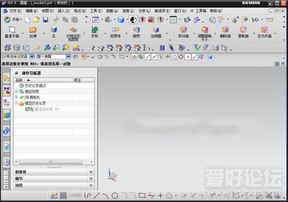Click the 开始 start button
Image resolution: width=288 pixels, height=202 pixels.
coord(13,20)
